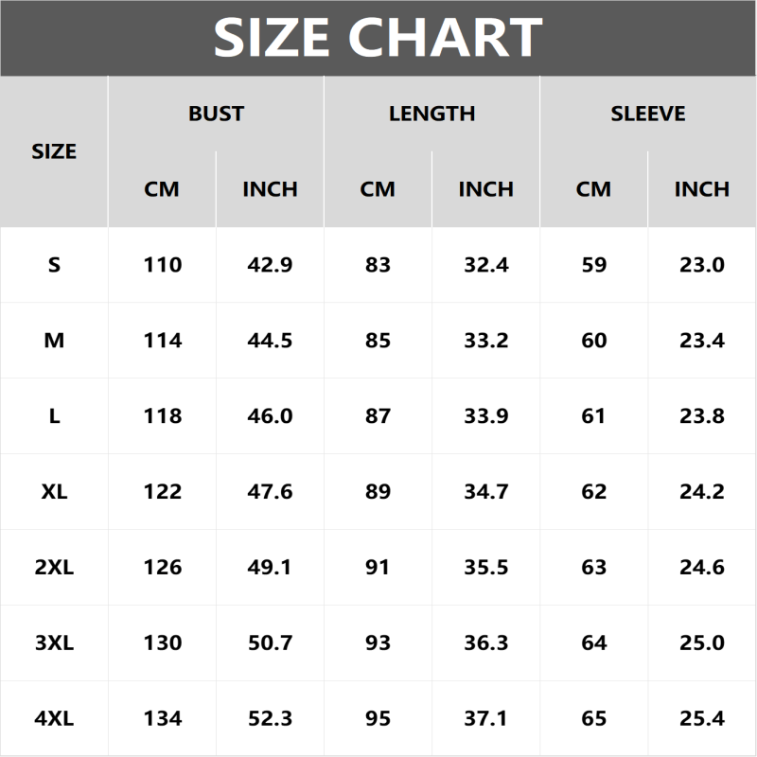Choose the 4XL size row label

(x=54, y=719)
